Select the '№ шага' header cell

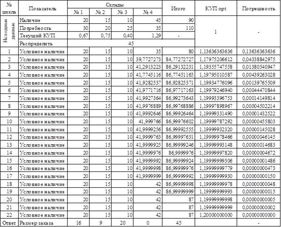coord(9,9)
